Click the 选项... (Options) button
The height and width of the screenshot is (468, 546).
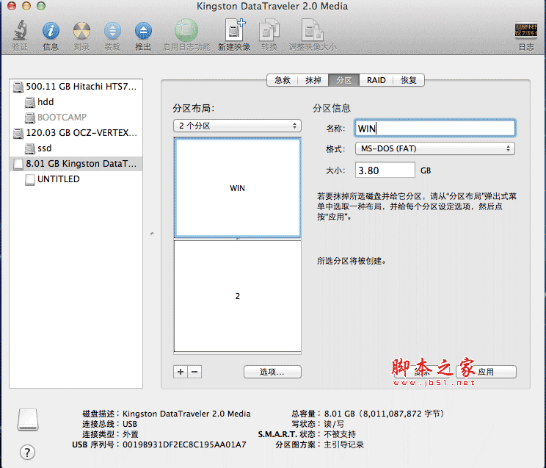point(272,372)
